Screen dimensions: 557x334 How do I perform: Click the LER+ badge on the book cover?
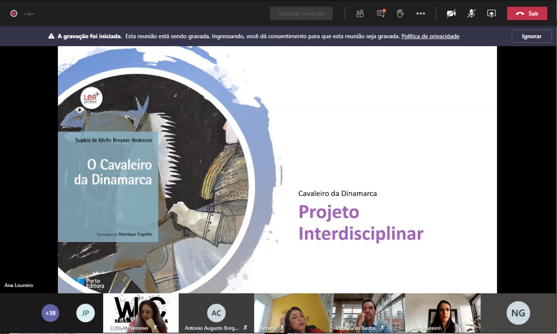coord(91,98)
